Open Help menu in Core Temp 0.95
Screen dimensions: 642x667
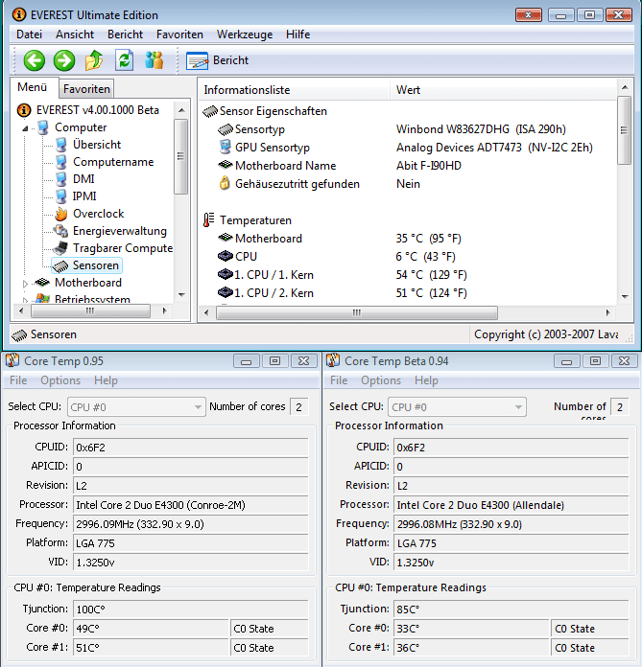coord(106,380)
